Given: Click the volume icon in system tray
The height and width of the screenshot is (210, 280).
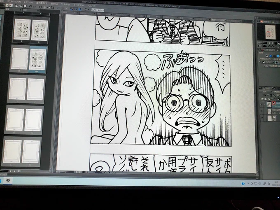Looking at the screenshot, I should click(x=260, y=184).
